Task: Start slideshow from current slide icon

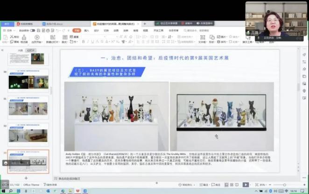Action: 37,37
